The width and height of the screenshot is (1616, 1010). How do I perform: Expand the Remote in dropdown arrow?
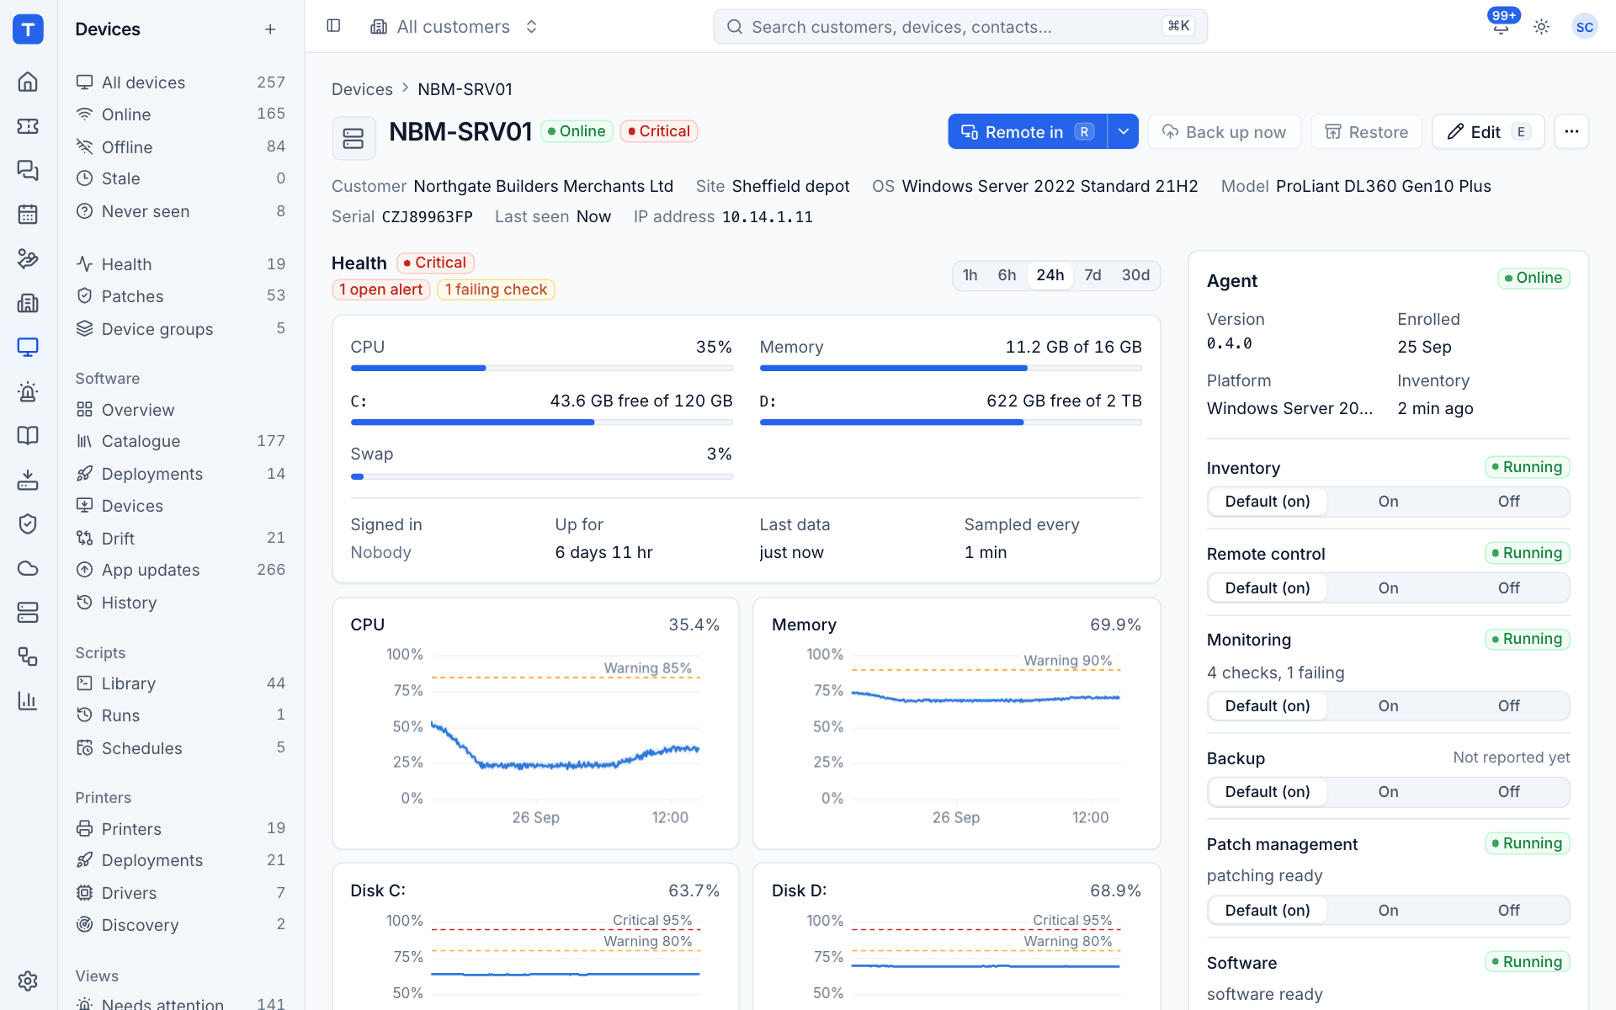[x=1123, y=131]
